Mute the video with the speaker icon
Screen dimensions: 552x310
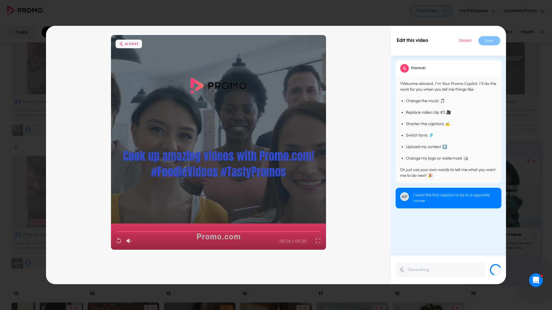coord(129,241)
